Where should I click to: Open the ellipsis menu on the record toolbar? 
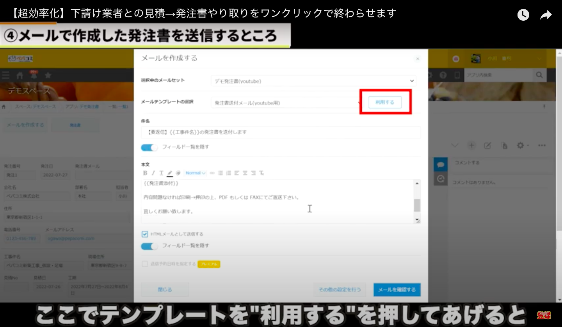coord(542,145)
